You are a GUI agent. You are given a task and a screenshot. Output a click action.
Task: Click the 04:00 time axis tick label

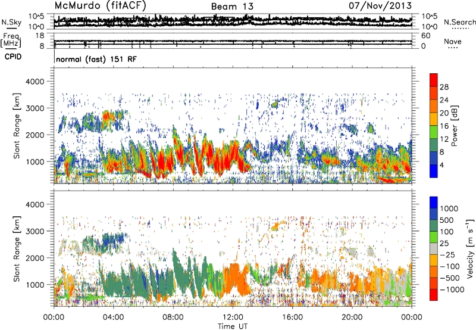[x=114, y=317]
